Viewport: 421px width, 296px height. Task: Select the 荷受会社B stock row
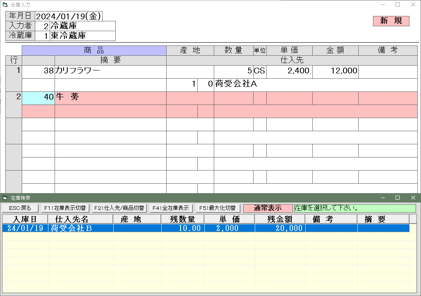205,228
